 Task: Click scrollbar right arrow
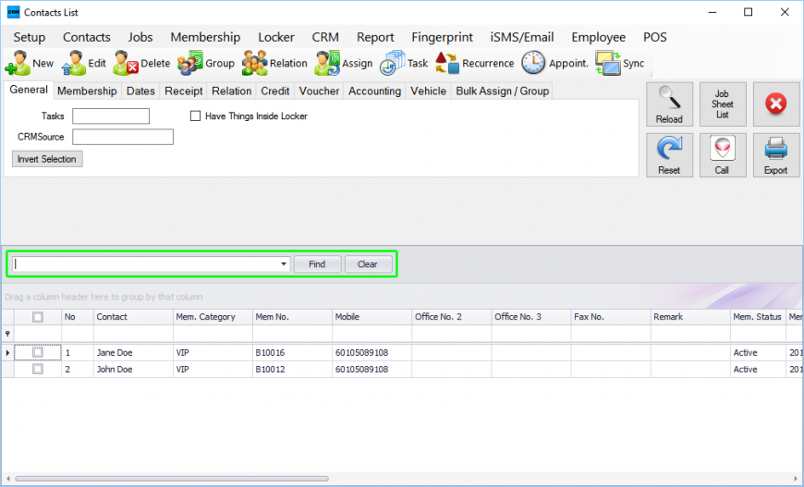click(796, 479)
